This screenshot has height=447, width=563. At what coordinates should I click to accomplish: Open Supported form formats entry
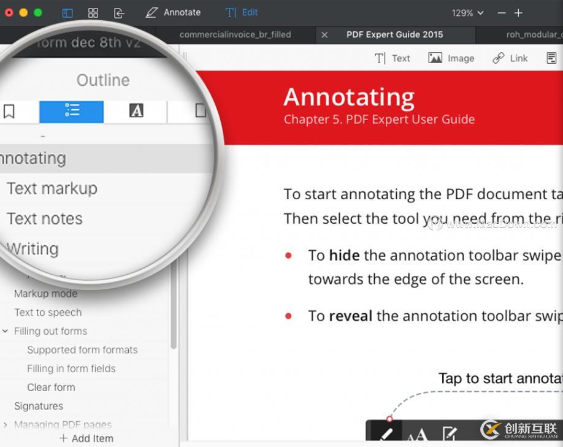tap(82, 350)
